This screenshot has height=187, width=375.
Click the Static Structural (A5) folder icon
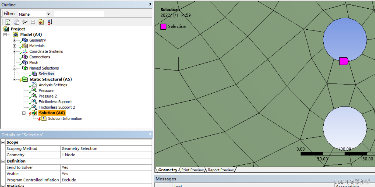coord(25,79)
